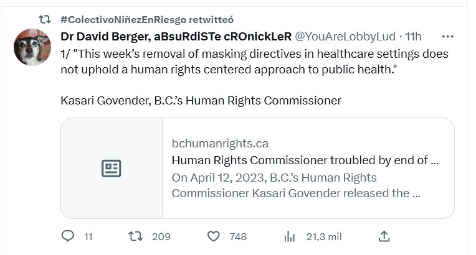Viewport: 476px width, 255px height.
Task: Like the tweet with the heart icon
Action: pyautogui.click(x=214, y=236)
